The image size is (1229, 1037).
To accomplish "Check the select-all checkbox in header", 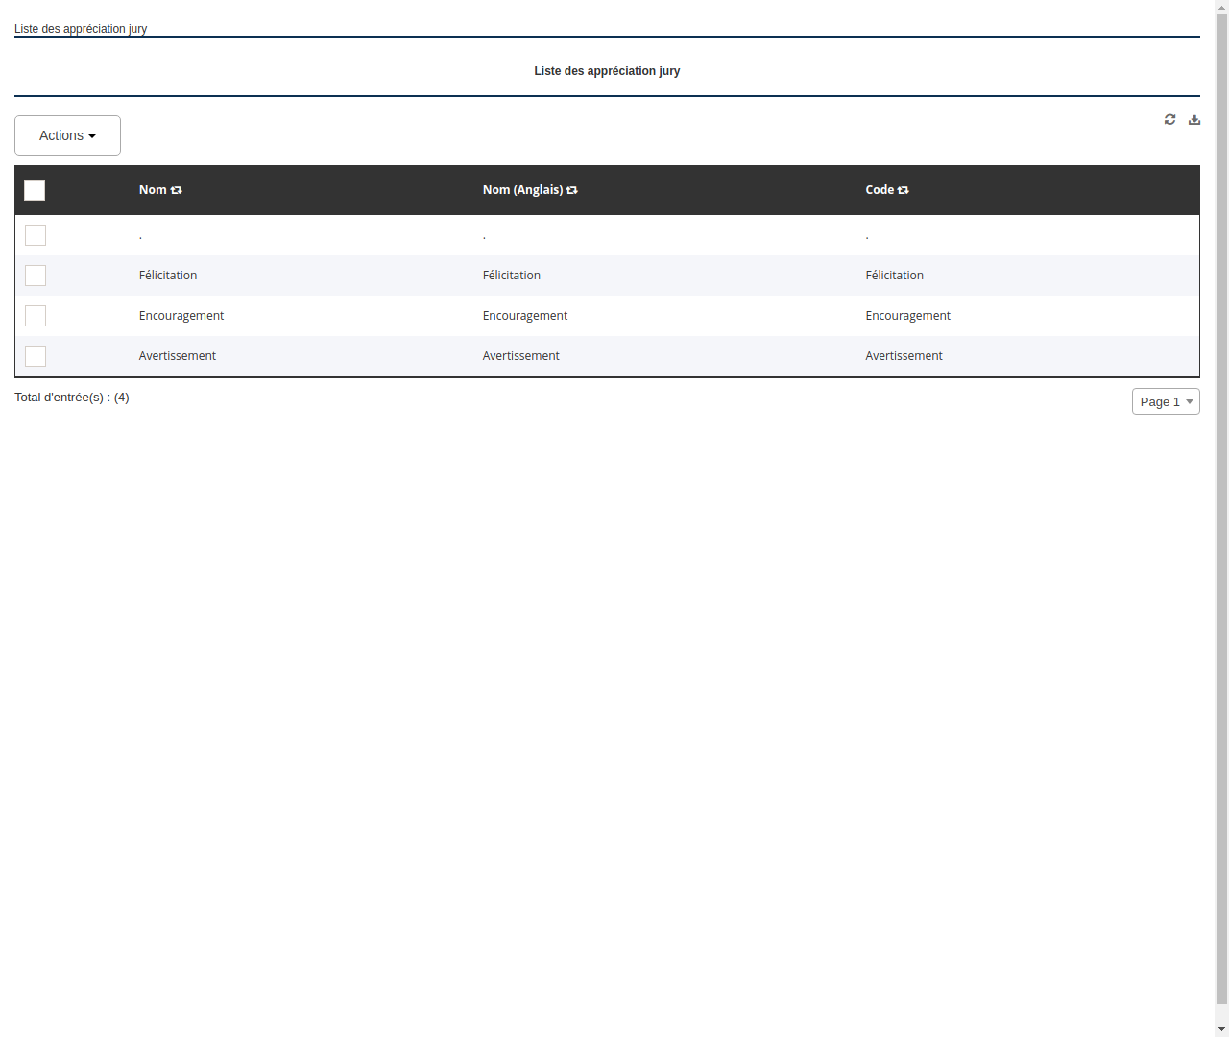I will (x=35, y=190).
